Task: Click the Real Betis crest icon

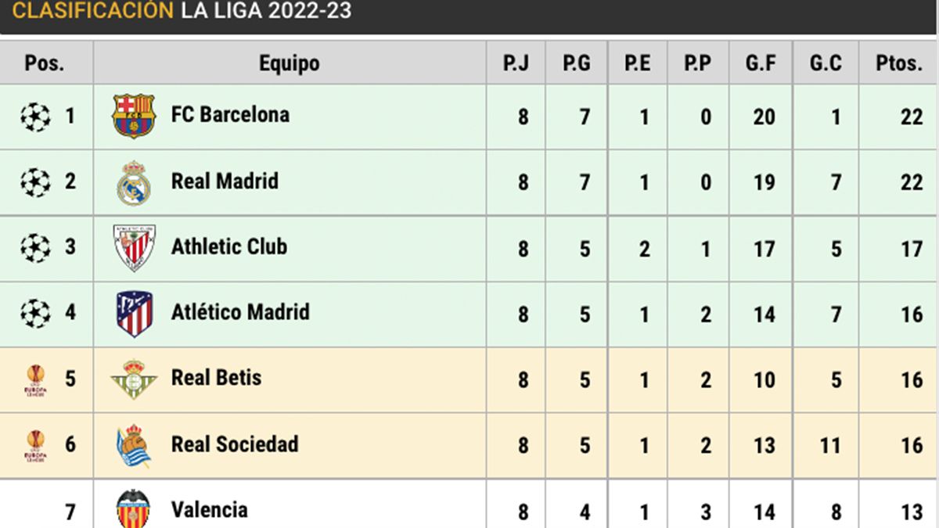Action: tap(134, 379)
